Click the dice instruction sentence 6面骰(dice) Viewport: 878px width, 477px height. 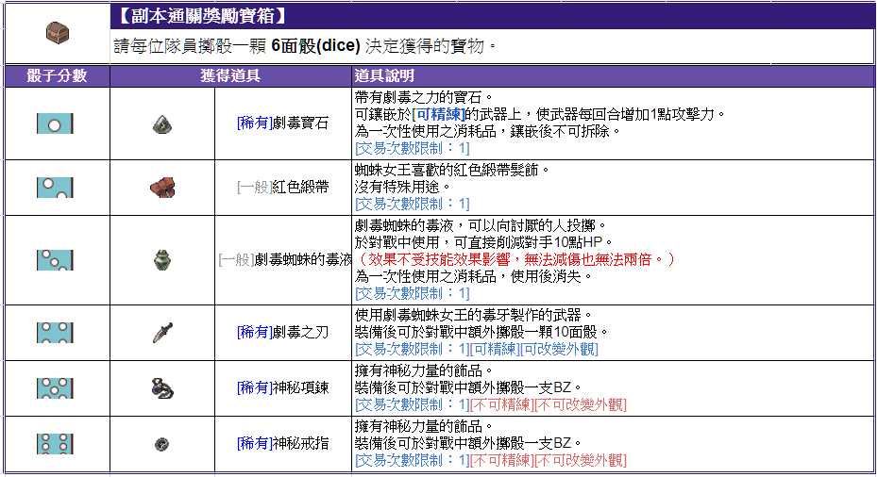click(316, 46)
